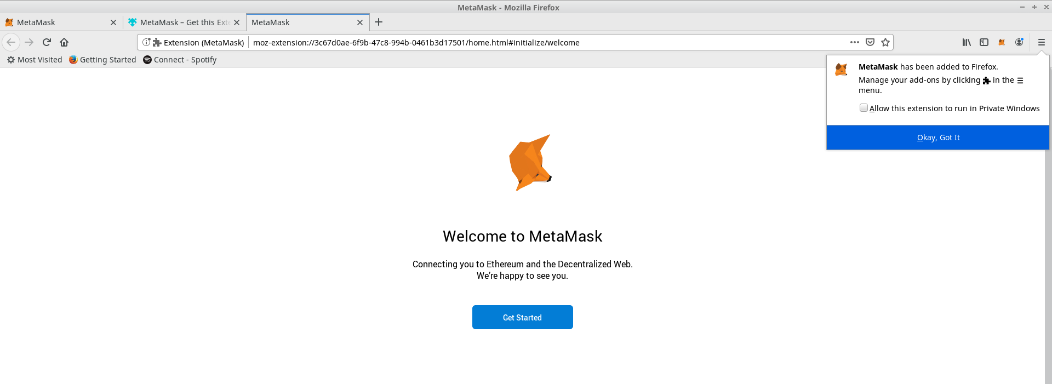Click the fox icon in the notification popup
1052x384 pixels.
(841, 70)
